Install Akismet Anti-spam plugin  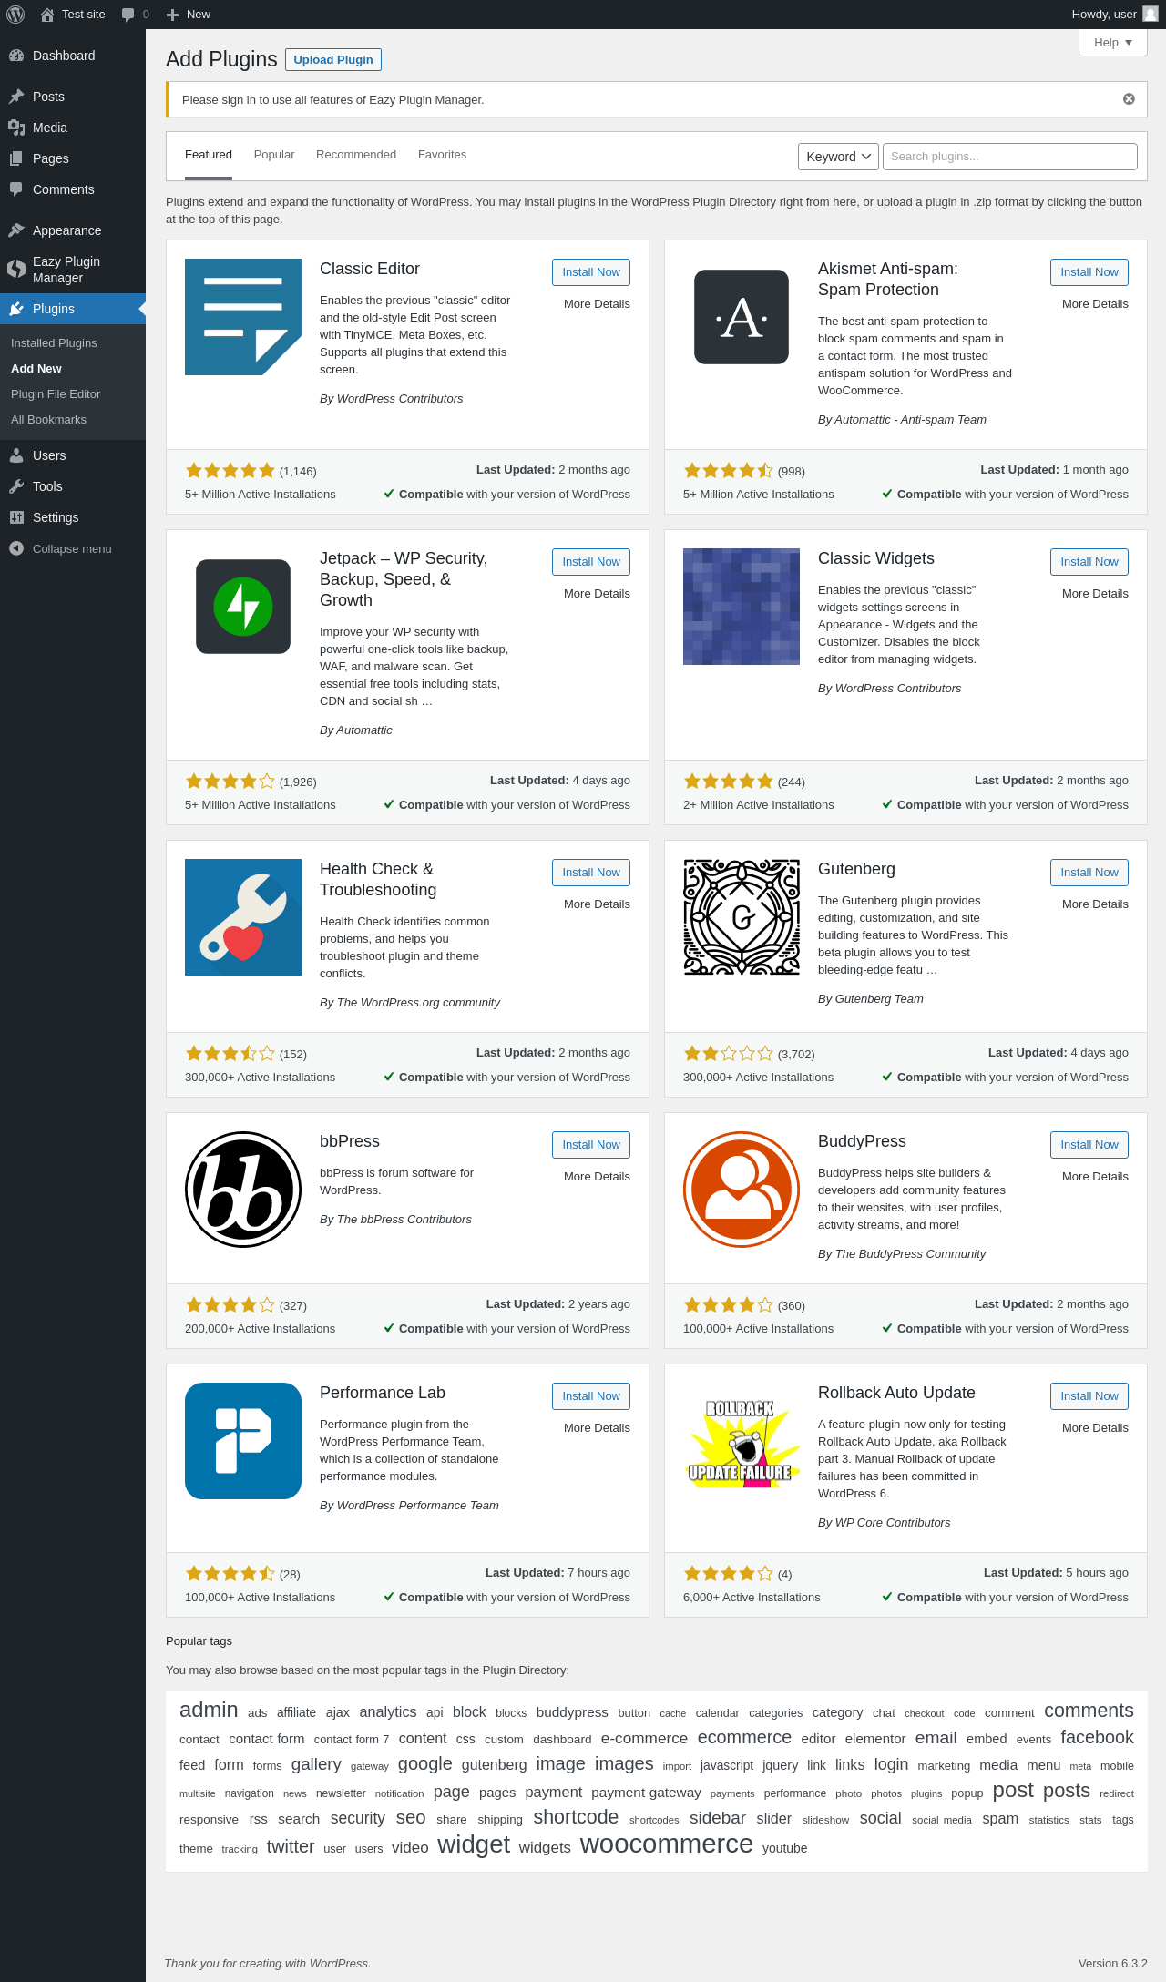(1089, 272)
